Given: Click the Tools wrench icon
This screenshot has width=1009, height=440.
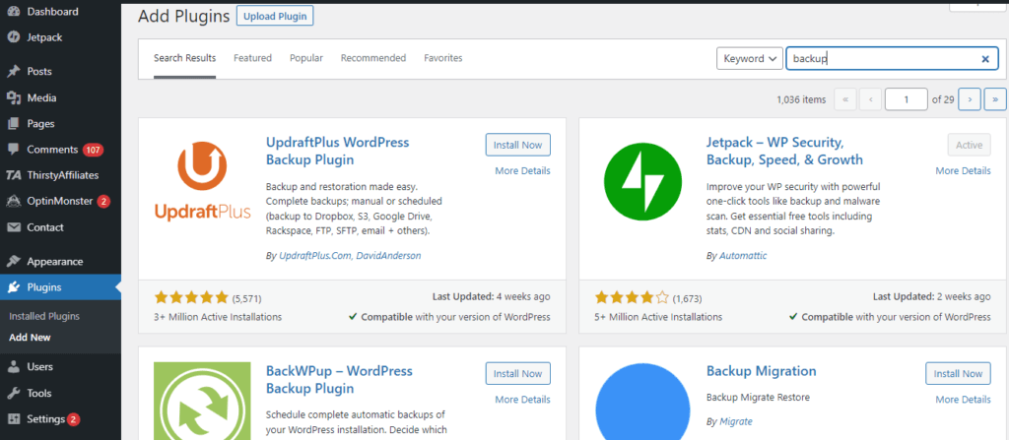Looking at the screenshot, I should tap(13, 393).
